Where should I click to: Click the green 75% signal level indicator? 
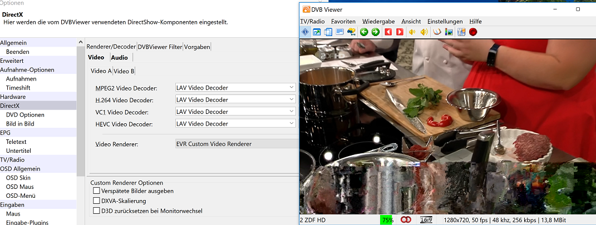click(x=387, y=220)
